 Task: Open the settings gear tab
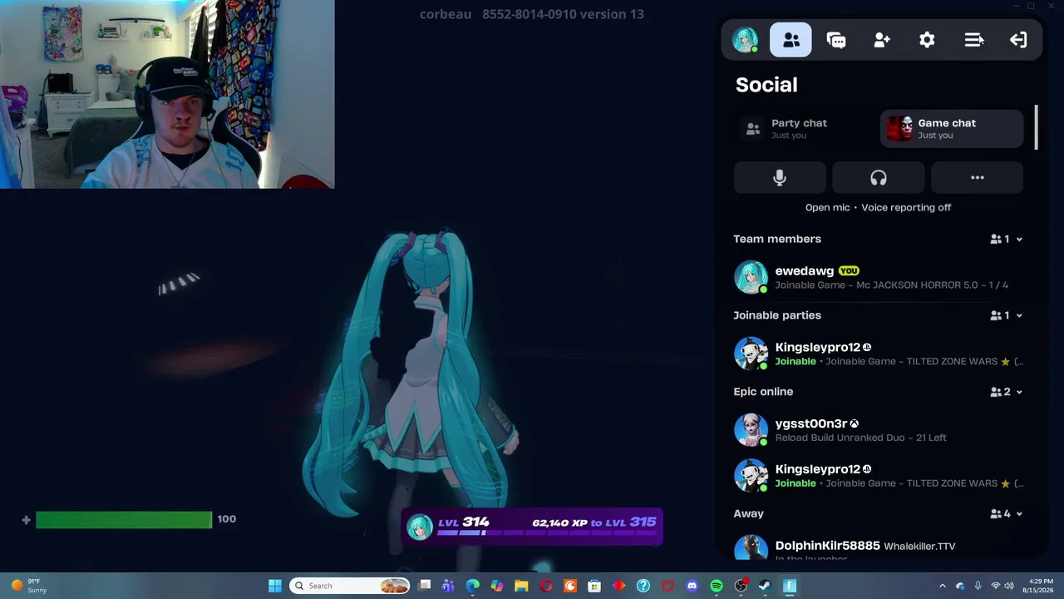(x=927, y=40)
